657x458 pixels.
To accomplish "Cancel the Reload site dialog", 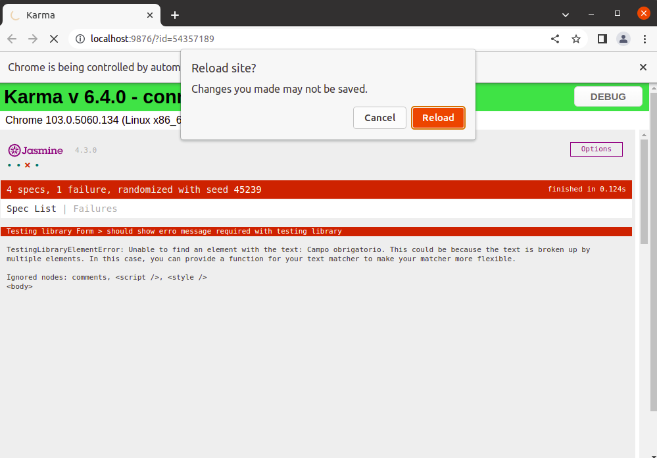I will click(x=379, y=118).
